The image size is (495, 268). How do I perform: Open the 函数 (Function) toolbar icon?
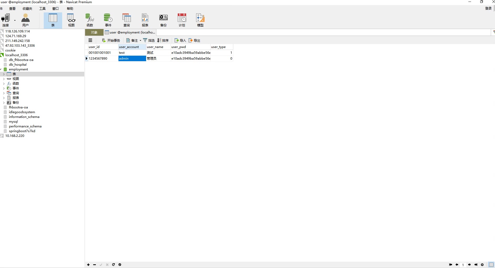pos(90,20)
